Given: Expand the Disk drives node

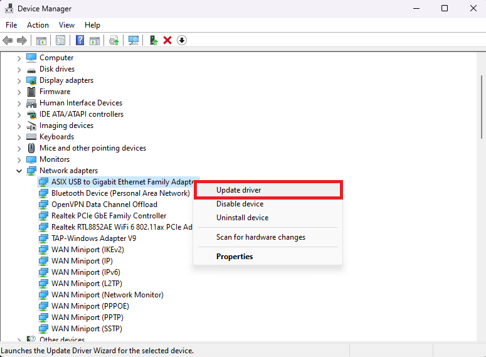Looking at the screenshot, I should tap(19, 69).
